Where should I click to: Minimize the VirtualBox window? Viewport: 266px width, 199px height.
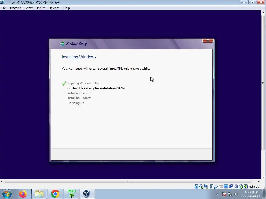pos(244,2)
